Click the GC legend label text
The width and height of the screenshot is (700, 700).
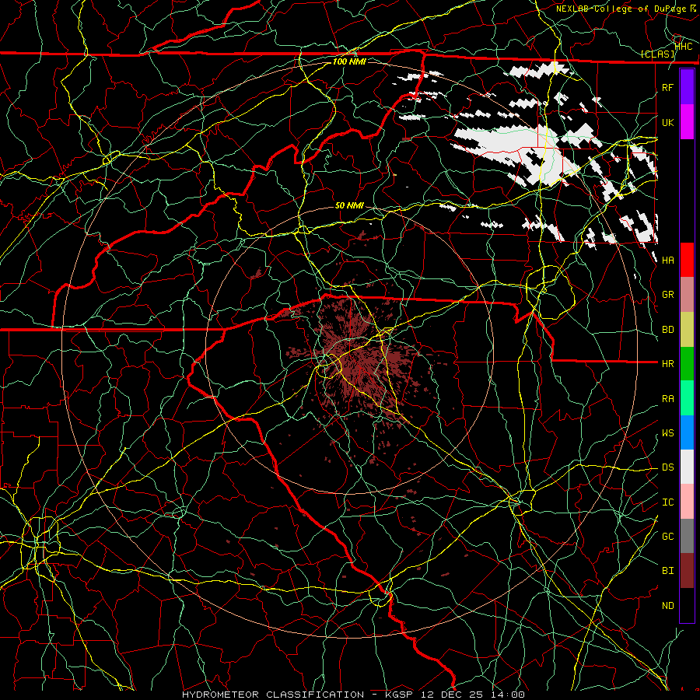click(x=668, y=537)
